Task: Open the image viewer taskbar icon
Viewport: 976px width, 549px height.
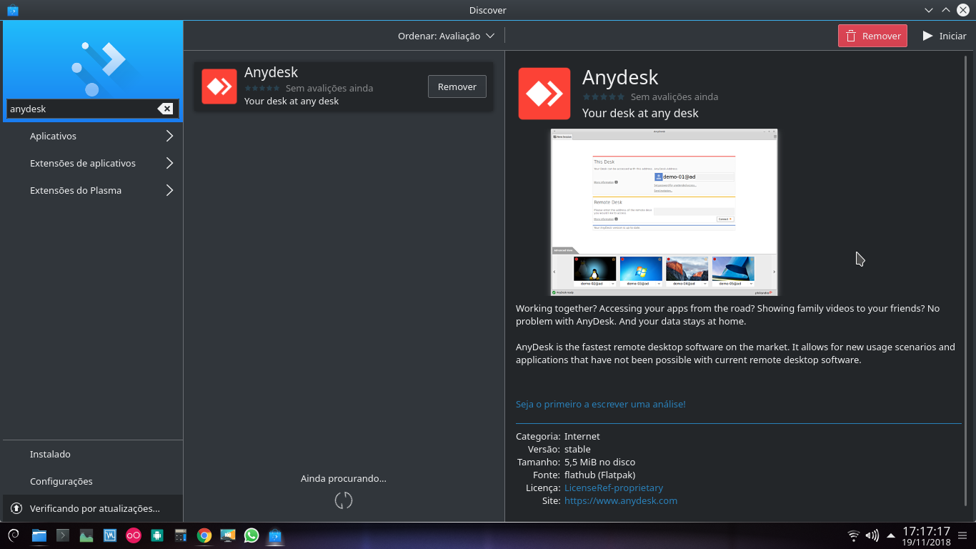Action: point(86,535)
